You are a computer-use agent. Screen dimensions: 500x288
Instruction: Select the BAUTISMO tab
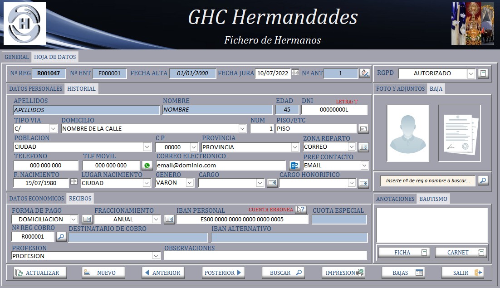click(433, 199)
